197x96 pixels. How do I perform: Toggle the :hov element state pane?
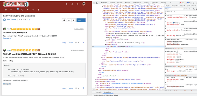click(185, 9)
